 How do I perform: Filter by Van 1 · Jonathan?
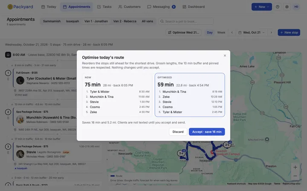pos(96,21)
